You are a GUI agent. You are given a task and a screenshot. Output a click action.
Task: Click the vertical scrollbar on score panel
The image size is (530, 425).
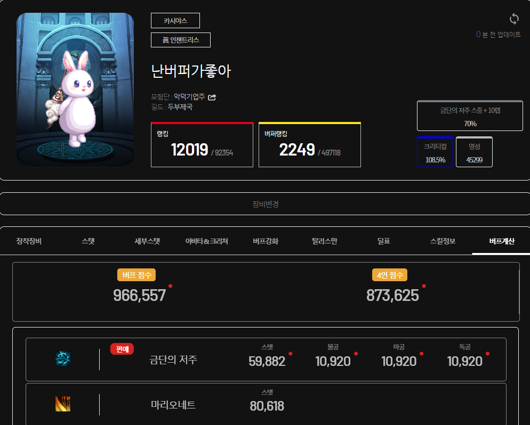click(x=519, y=292)
